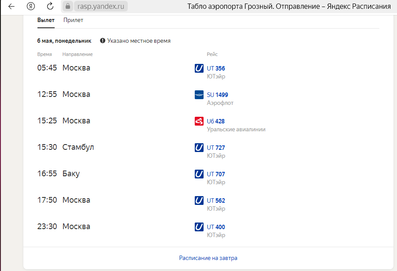Screen dimensions: 397x271
Task: Click the local time info icon
Action: click(103, 41)
